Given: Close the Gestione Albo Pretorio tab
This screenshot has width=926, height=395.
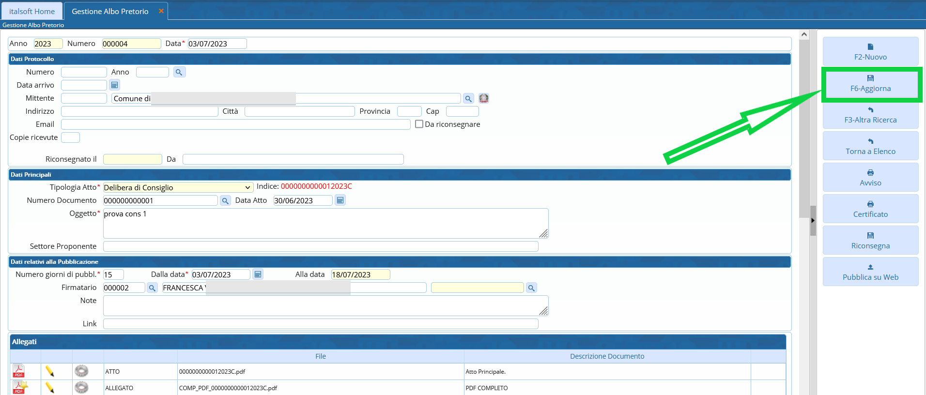Looking at the screenshot, I should point(161,11).
